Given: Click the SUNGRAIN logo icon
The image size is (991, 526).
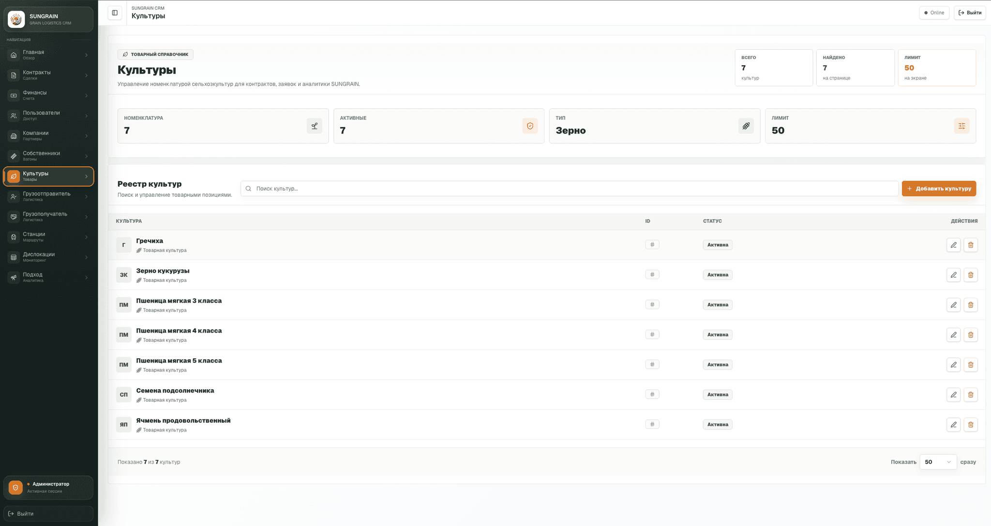Looking at the screenshot, I should click(16, 19).
